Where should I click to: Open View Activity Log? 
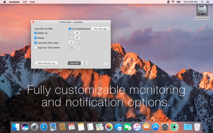(x=46, y=63)
